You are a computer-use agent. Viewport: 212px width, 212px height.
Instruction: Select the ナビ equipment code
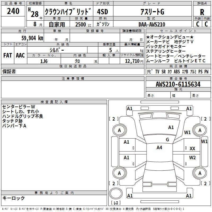[150, 72]
